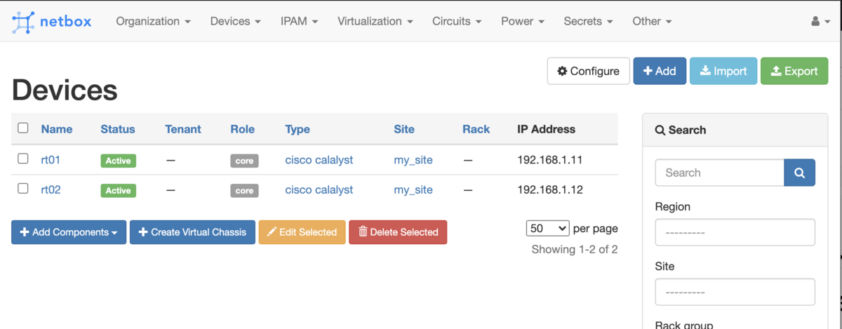Click the Edit Selected pencil icon

pyautogui.click(x=272, y=232)
